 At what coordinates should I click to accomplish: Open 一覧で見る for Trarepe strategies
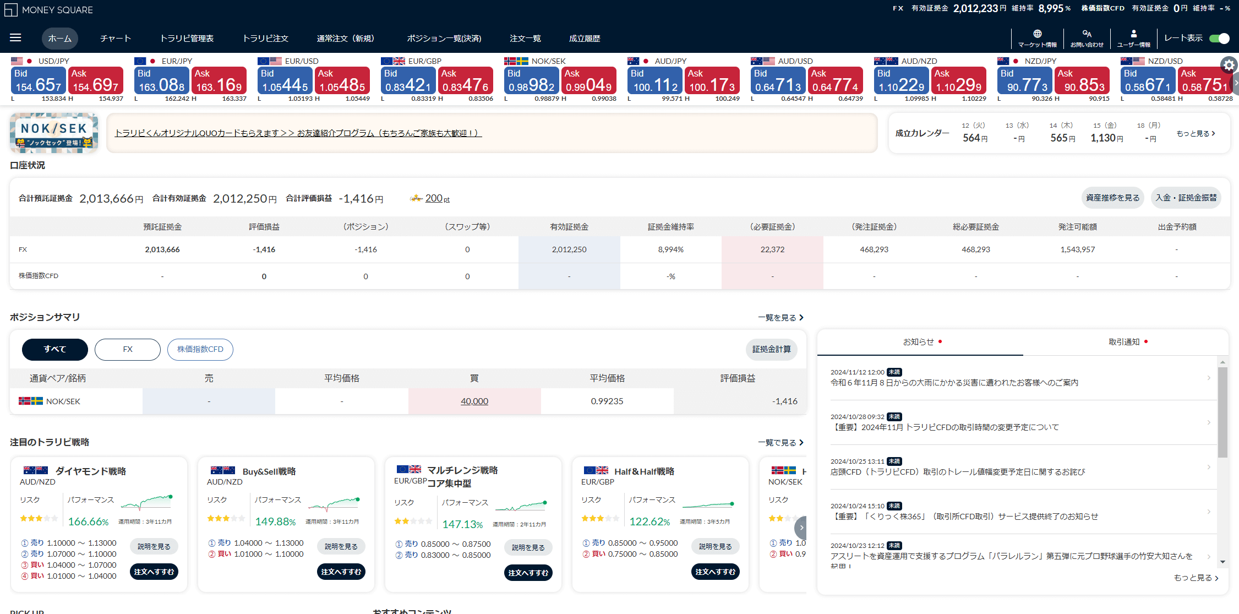point(780,443)
